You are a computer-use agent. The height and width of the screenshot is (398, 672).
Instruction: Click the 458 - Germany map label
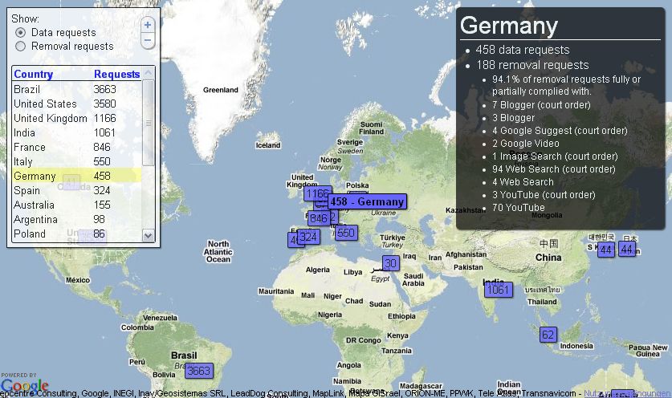[367, 201]
